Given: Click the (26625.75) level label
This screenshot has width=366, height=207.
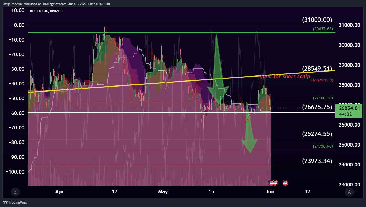Looking at the screenshot, I should pos(317,107).
